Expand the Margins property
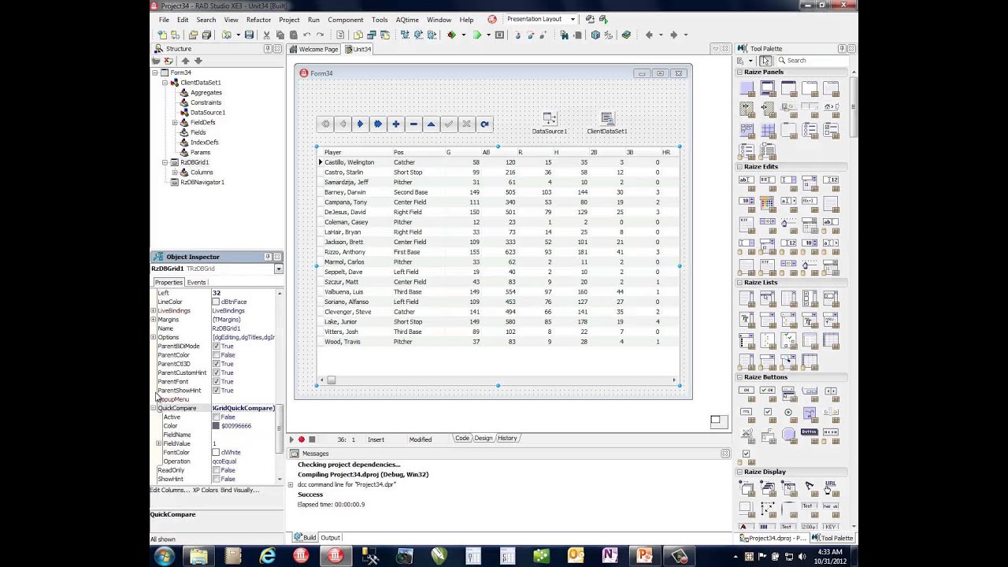 click(x=154, y=320)
